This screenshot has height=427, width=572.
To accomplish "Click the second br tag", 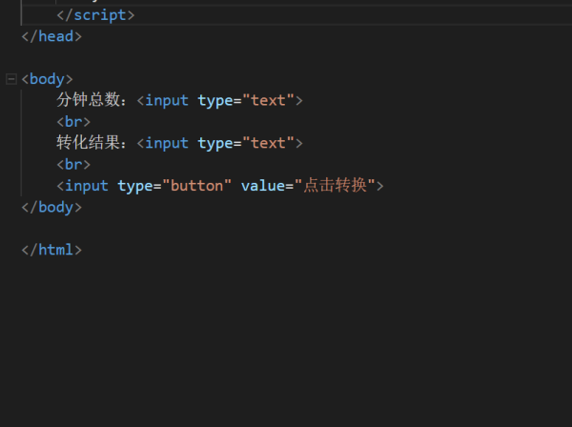I will coord(73,164).
